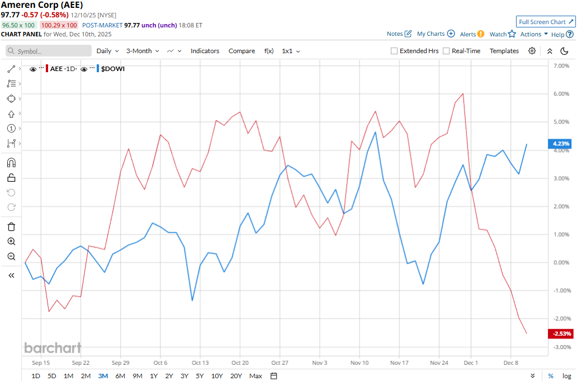The image size is (577, 381).
Task: Toggle lock drawings padlock
Action: 11,178
